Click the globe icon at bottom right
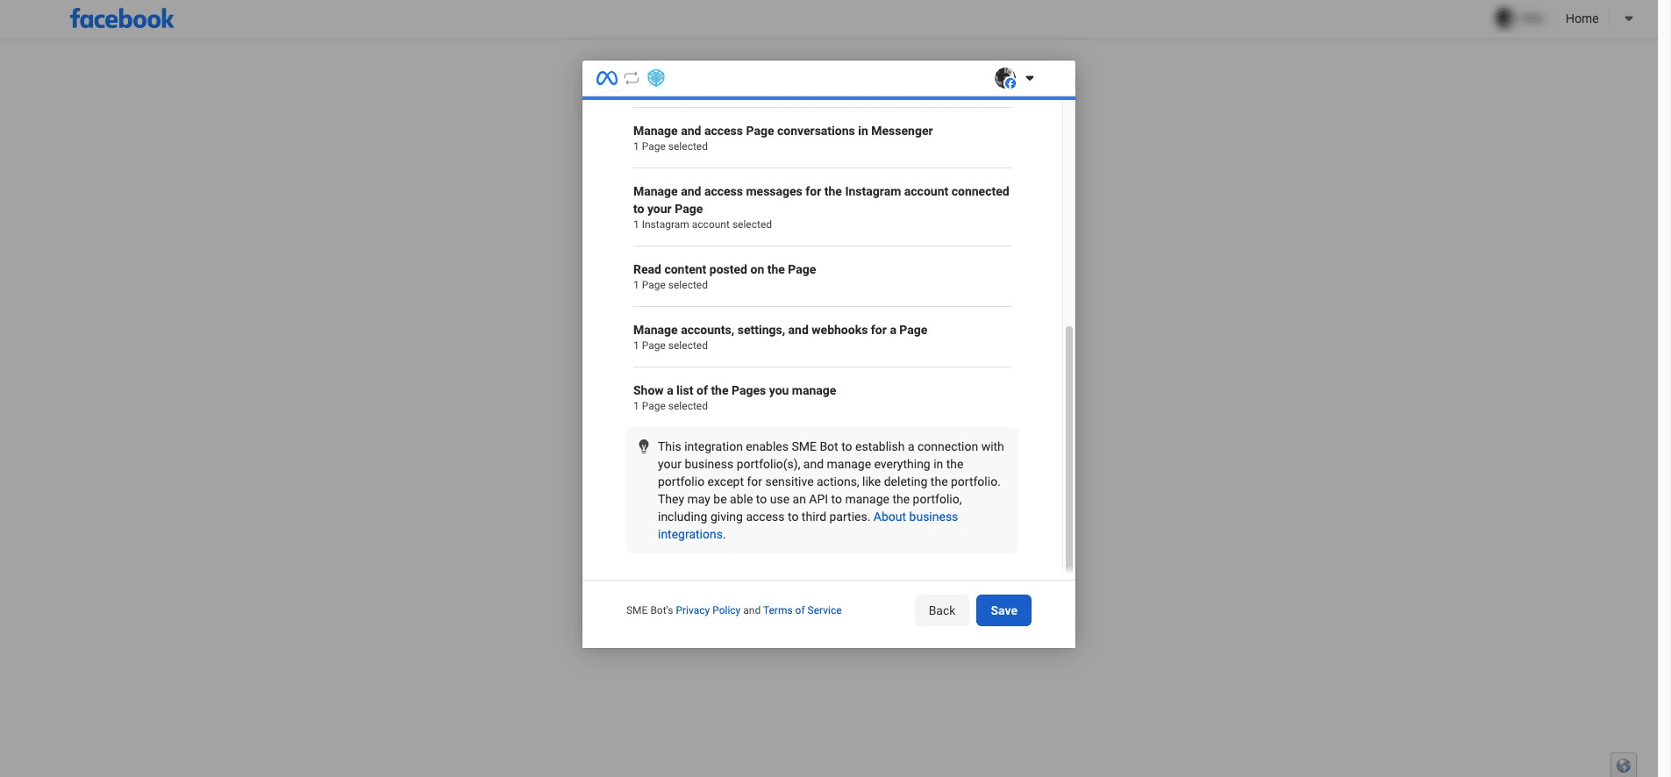1671x777 pixels. (1624, 765)
